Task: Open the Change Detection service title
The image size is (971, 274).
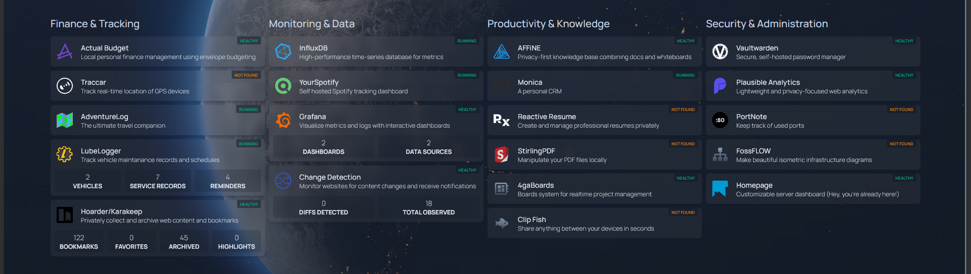Action: click(330, 177)
